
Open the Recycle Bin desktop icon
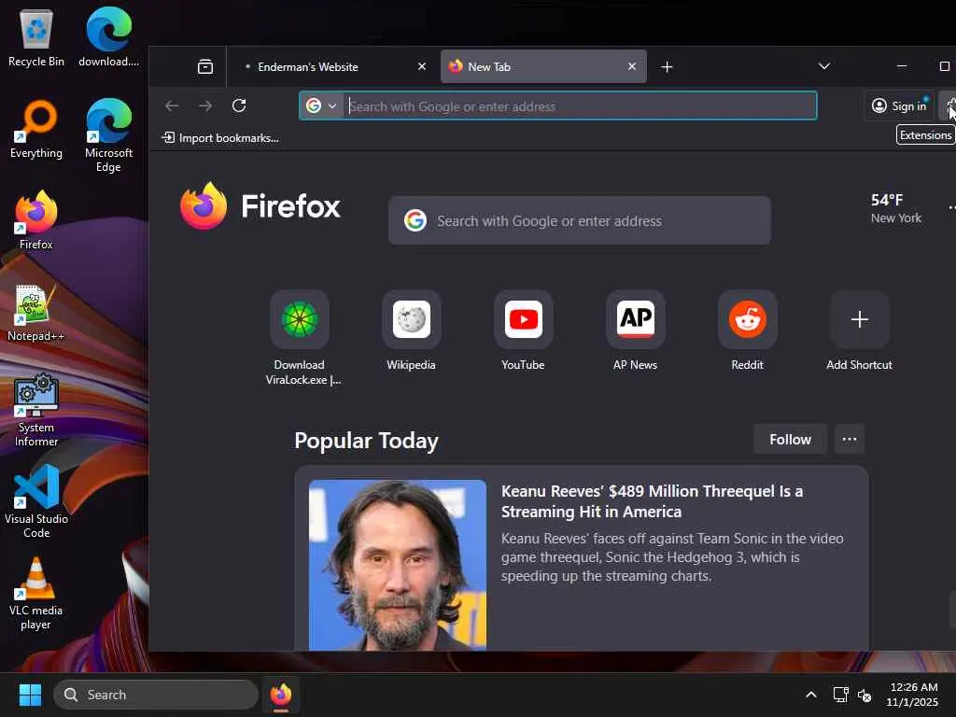point(36,37)
